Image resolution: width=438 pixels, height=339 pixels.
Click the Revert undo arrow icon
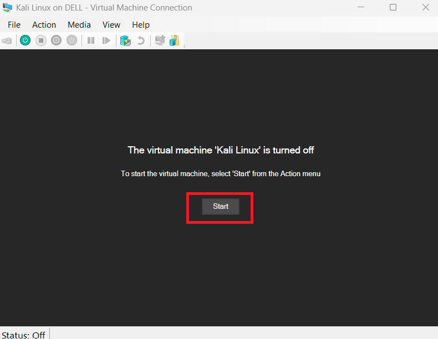(141, 41)
